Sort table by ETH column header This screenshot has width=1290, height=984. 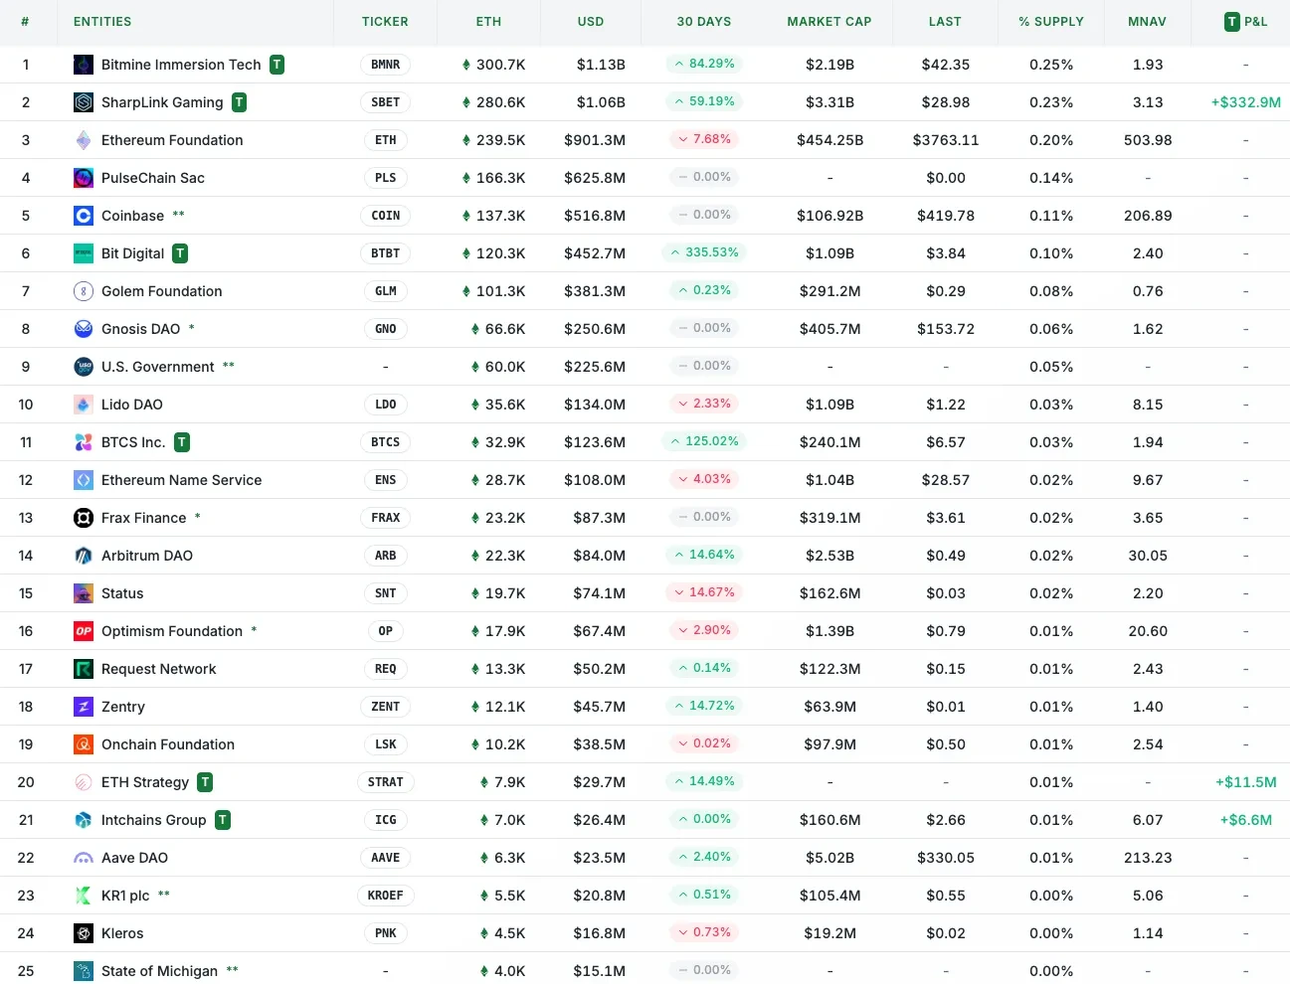tap(488, 22)
